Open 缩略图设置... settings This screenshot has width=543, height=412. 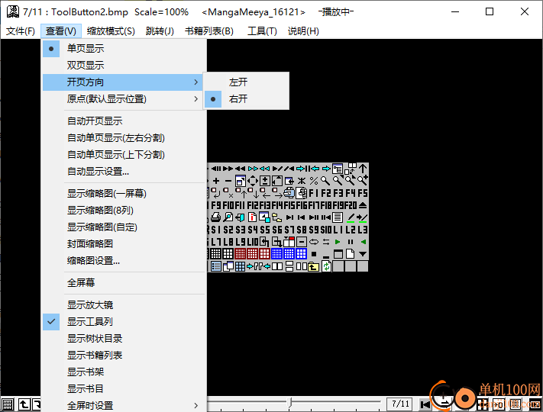coord(124,260)
